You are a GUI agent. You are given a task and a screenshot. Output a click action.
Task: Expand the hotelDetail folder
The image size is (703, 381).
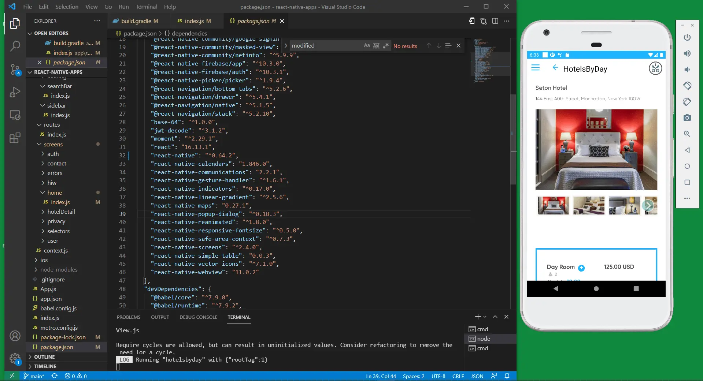pyautogui.click(x=60, y=212)
